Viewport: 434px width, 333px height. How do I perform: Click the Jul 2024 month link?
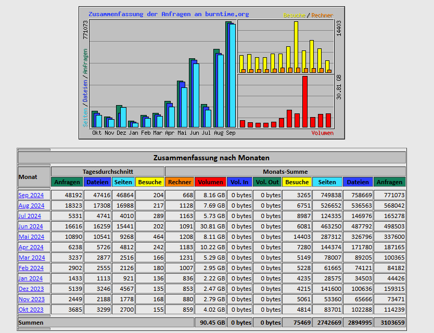point(30,216)
